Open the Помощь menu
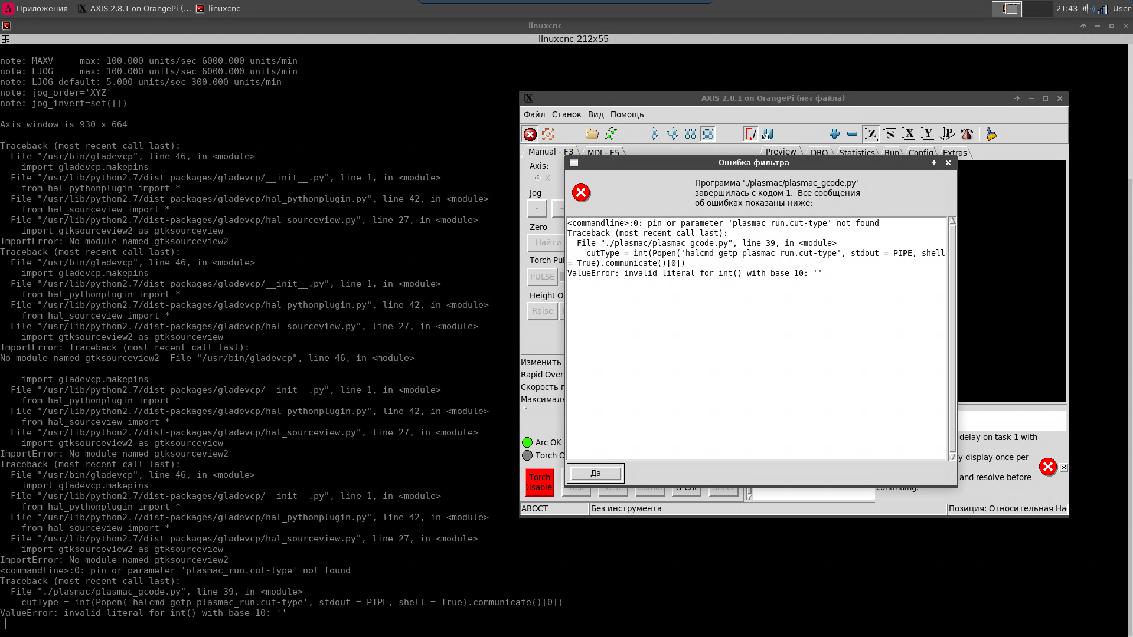 tap(627, 114)
